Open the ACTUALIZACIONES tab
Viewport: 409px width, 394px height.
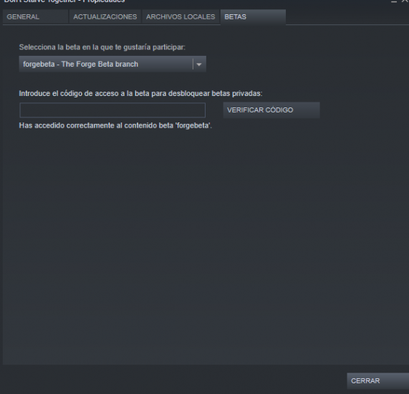(x=105, y=17)
